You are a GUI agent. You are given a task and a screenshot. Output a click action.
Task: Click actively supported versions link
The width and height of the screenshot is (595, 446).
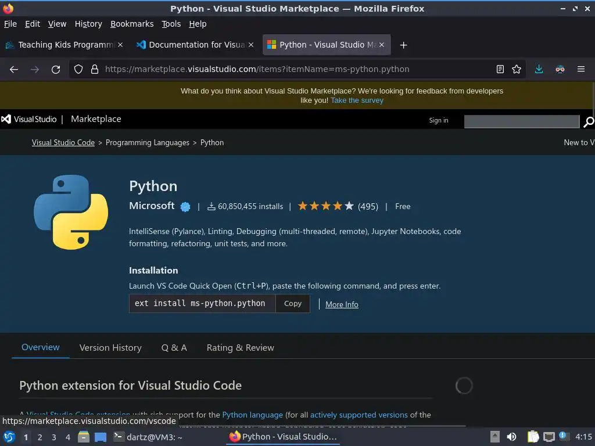359,415
